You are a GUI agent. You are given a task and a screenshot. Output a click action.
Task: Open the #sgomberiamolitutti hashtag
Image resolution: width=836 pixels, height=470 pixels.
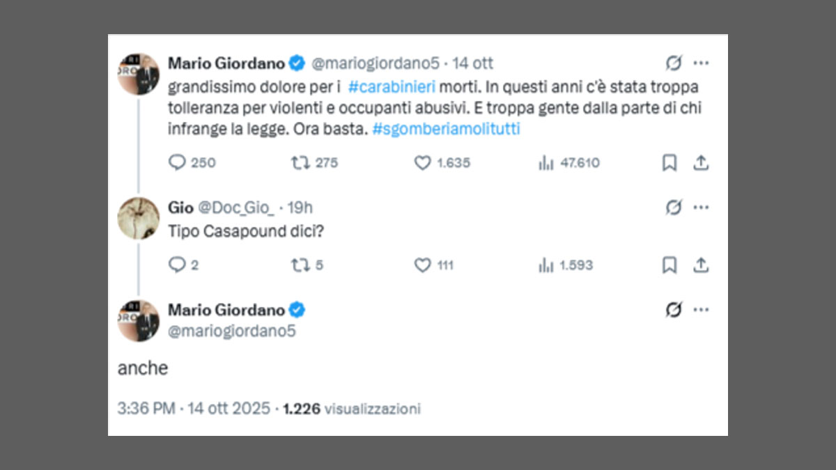(447, 130)
